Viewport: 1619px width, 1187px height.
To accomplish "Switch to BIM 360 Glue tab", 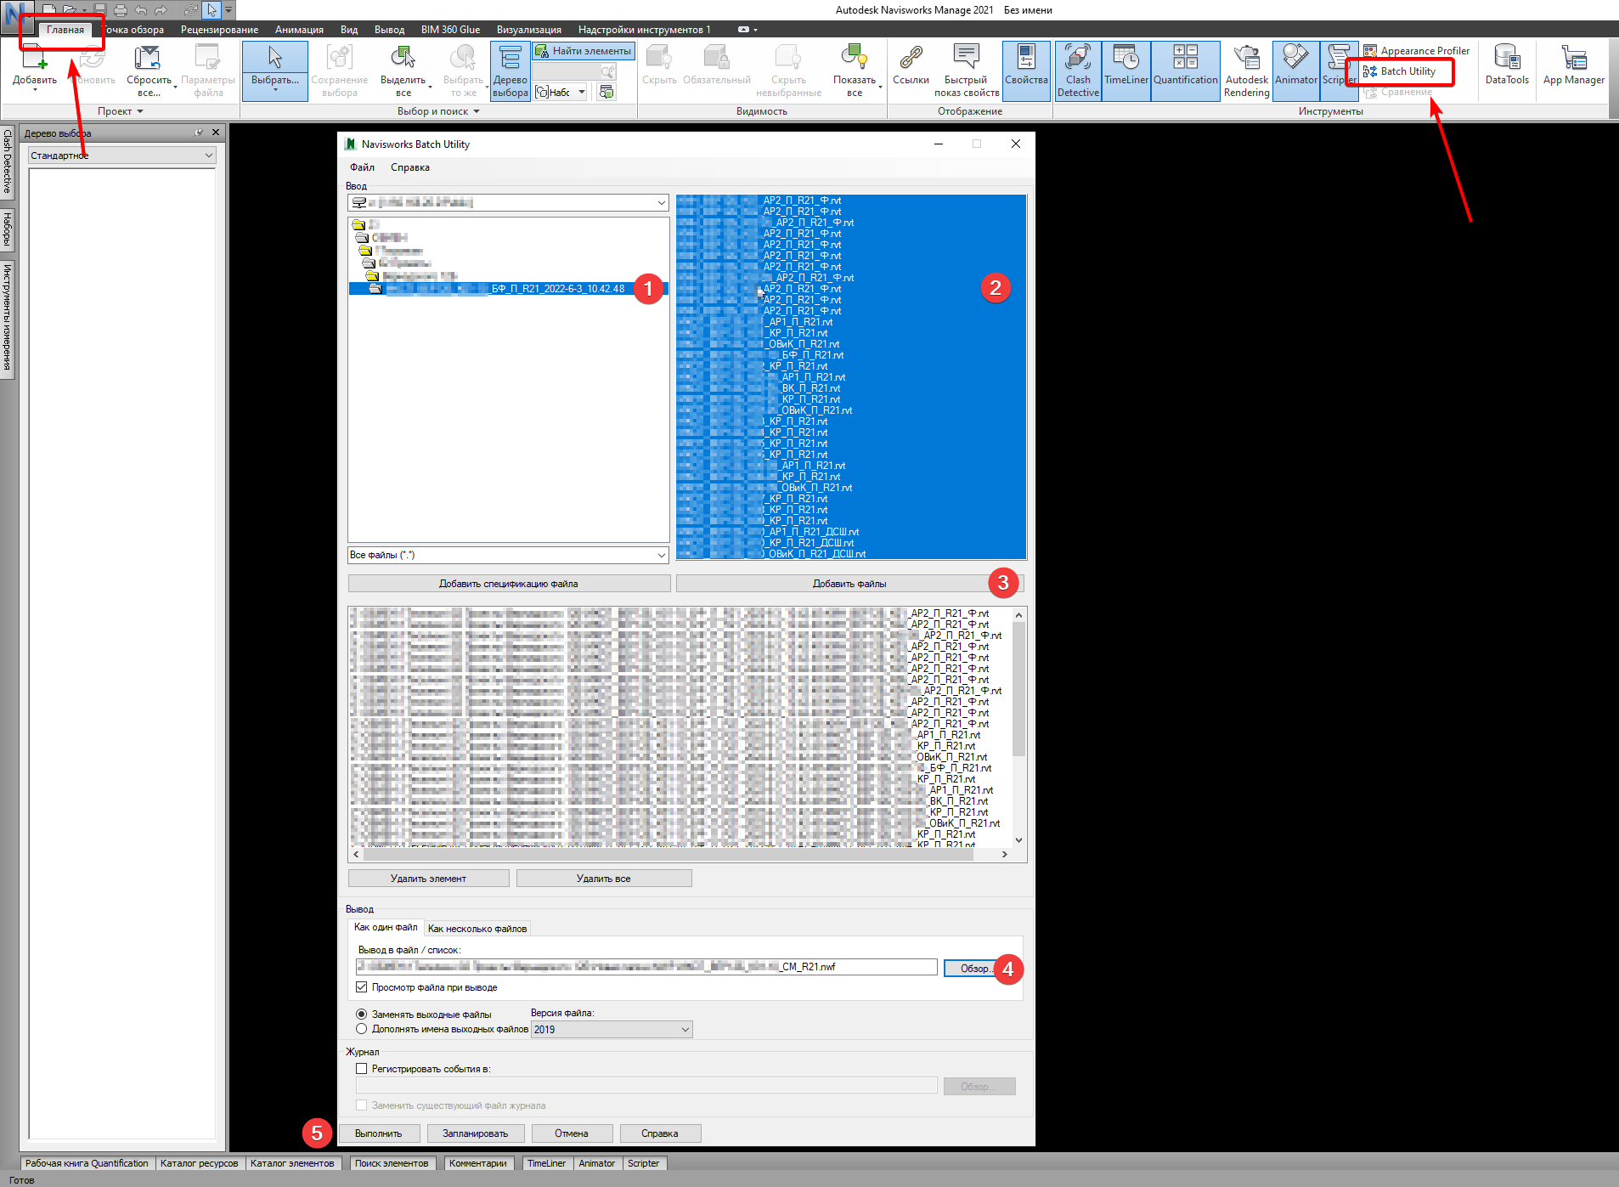I will click(x=450, y=30).
